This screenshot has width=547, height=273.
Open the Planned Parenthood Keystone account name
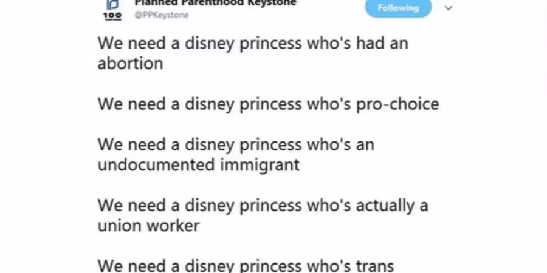(x=215, y=3)
